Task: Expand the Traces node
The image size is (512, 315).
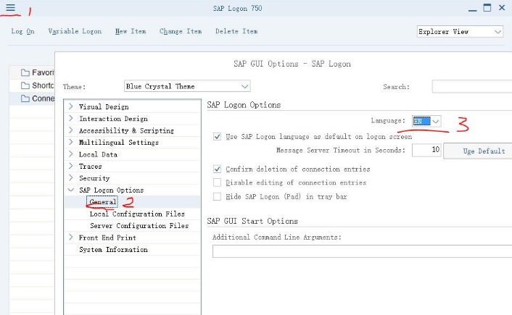Action: [71, 166]
